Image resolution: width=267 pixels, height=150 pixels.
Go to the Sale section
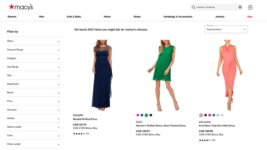point(250,17)
